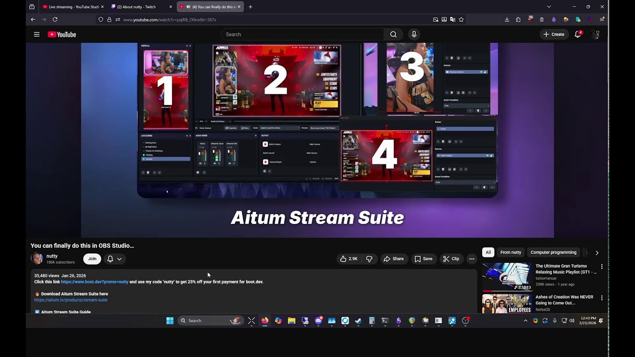This screenshot has height=357, width=635.
Task: Start voice search with the microphone icon
Action: pyautogui.click(x=414, y=34)
